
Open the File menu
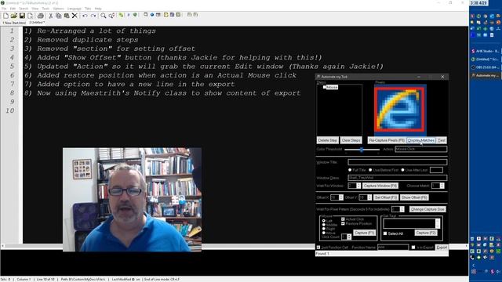pos(4,9)
